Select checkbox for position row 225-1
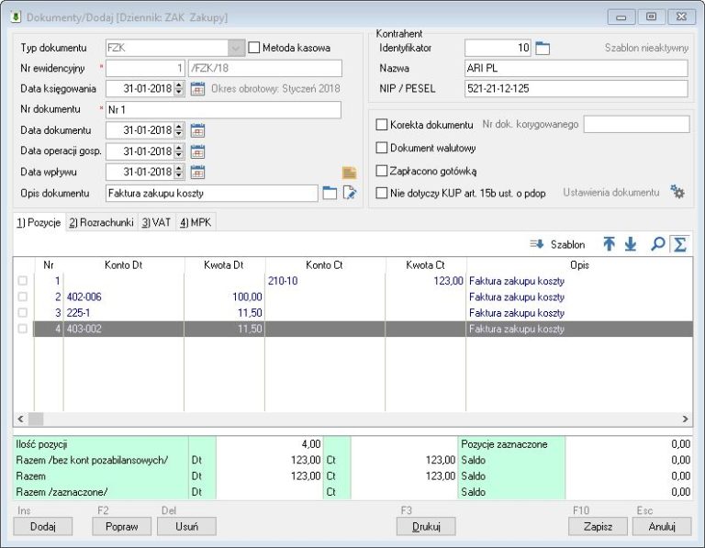Screen dimensions: 705x548 (22, 312)
